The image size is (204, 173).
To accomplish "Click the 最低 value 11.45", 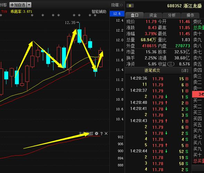I will click(185, 34).
